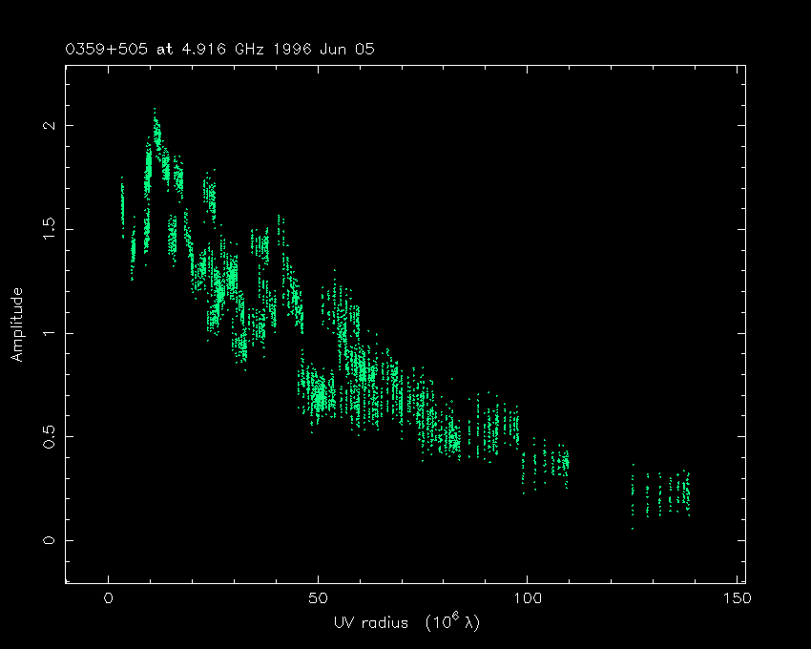Click the x-axis tick label 50

click(318, 598)
